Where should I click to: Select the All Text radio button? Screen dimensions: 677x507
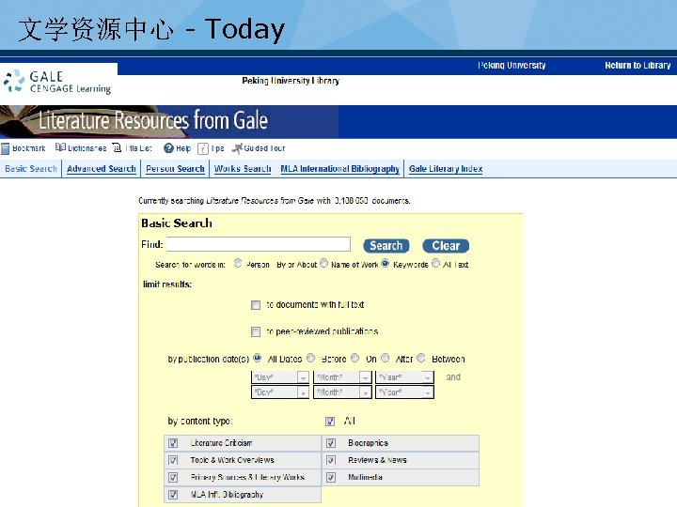click(x=435, y=263)
